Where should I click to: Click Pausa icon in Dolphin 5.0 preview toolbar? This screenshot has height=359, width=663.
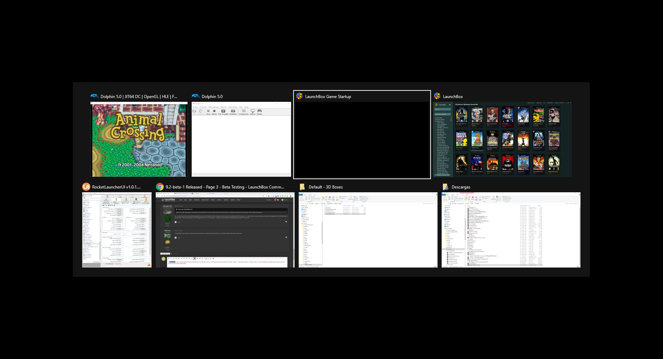(x=208, y=111)
